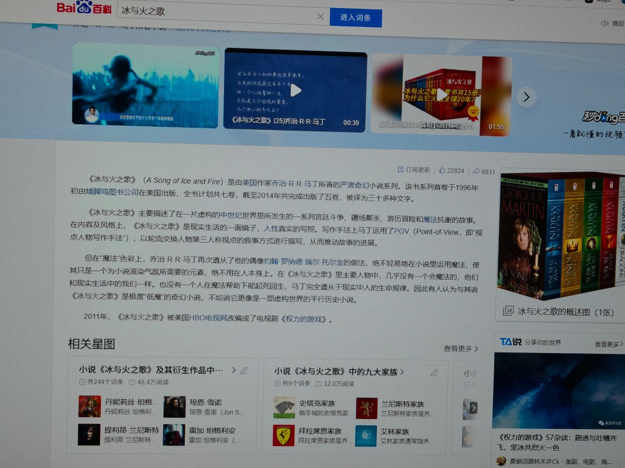
Task: Play the 冰与火之歌全书共15册 video
Action: pos(441,95)
